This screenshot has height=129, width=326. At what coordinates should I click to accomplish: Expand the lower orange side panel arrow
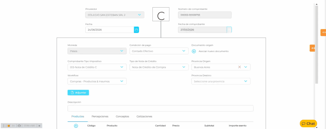coord(313,48)
